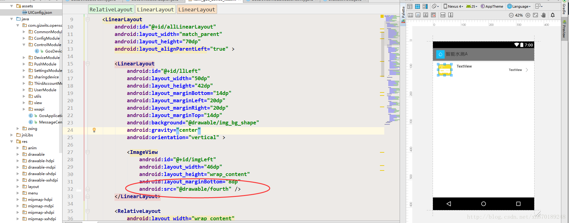Place cursor on android:src drawable/fourth line
569x223 pixels.
click(190, 189)
